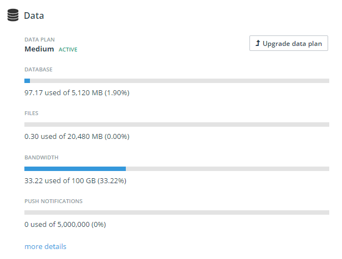Click the DATABASE section label
This screenshot has width=342, height=259.
tap(39, 70)
